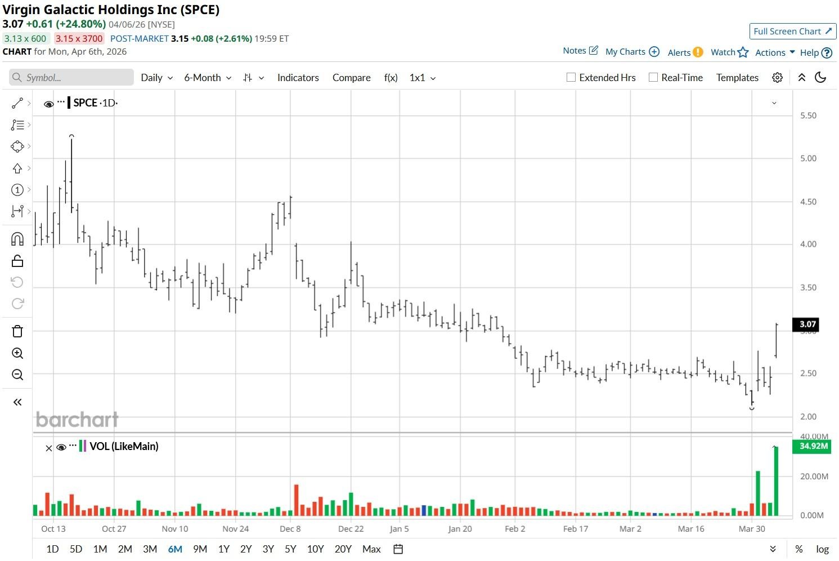Image resolution: width=839 pixels, height=561 pixels.
Task: Open the f(x) expressions menu
Action: (x=391, y=78)
